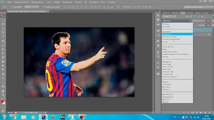Image resolution: width=214 pixels, height=120 pixels.
Task: Select the Clone Stamp tool
Action: pos(3,49)
